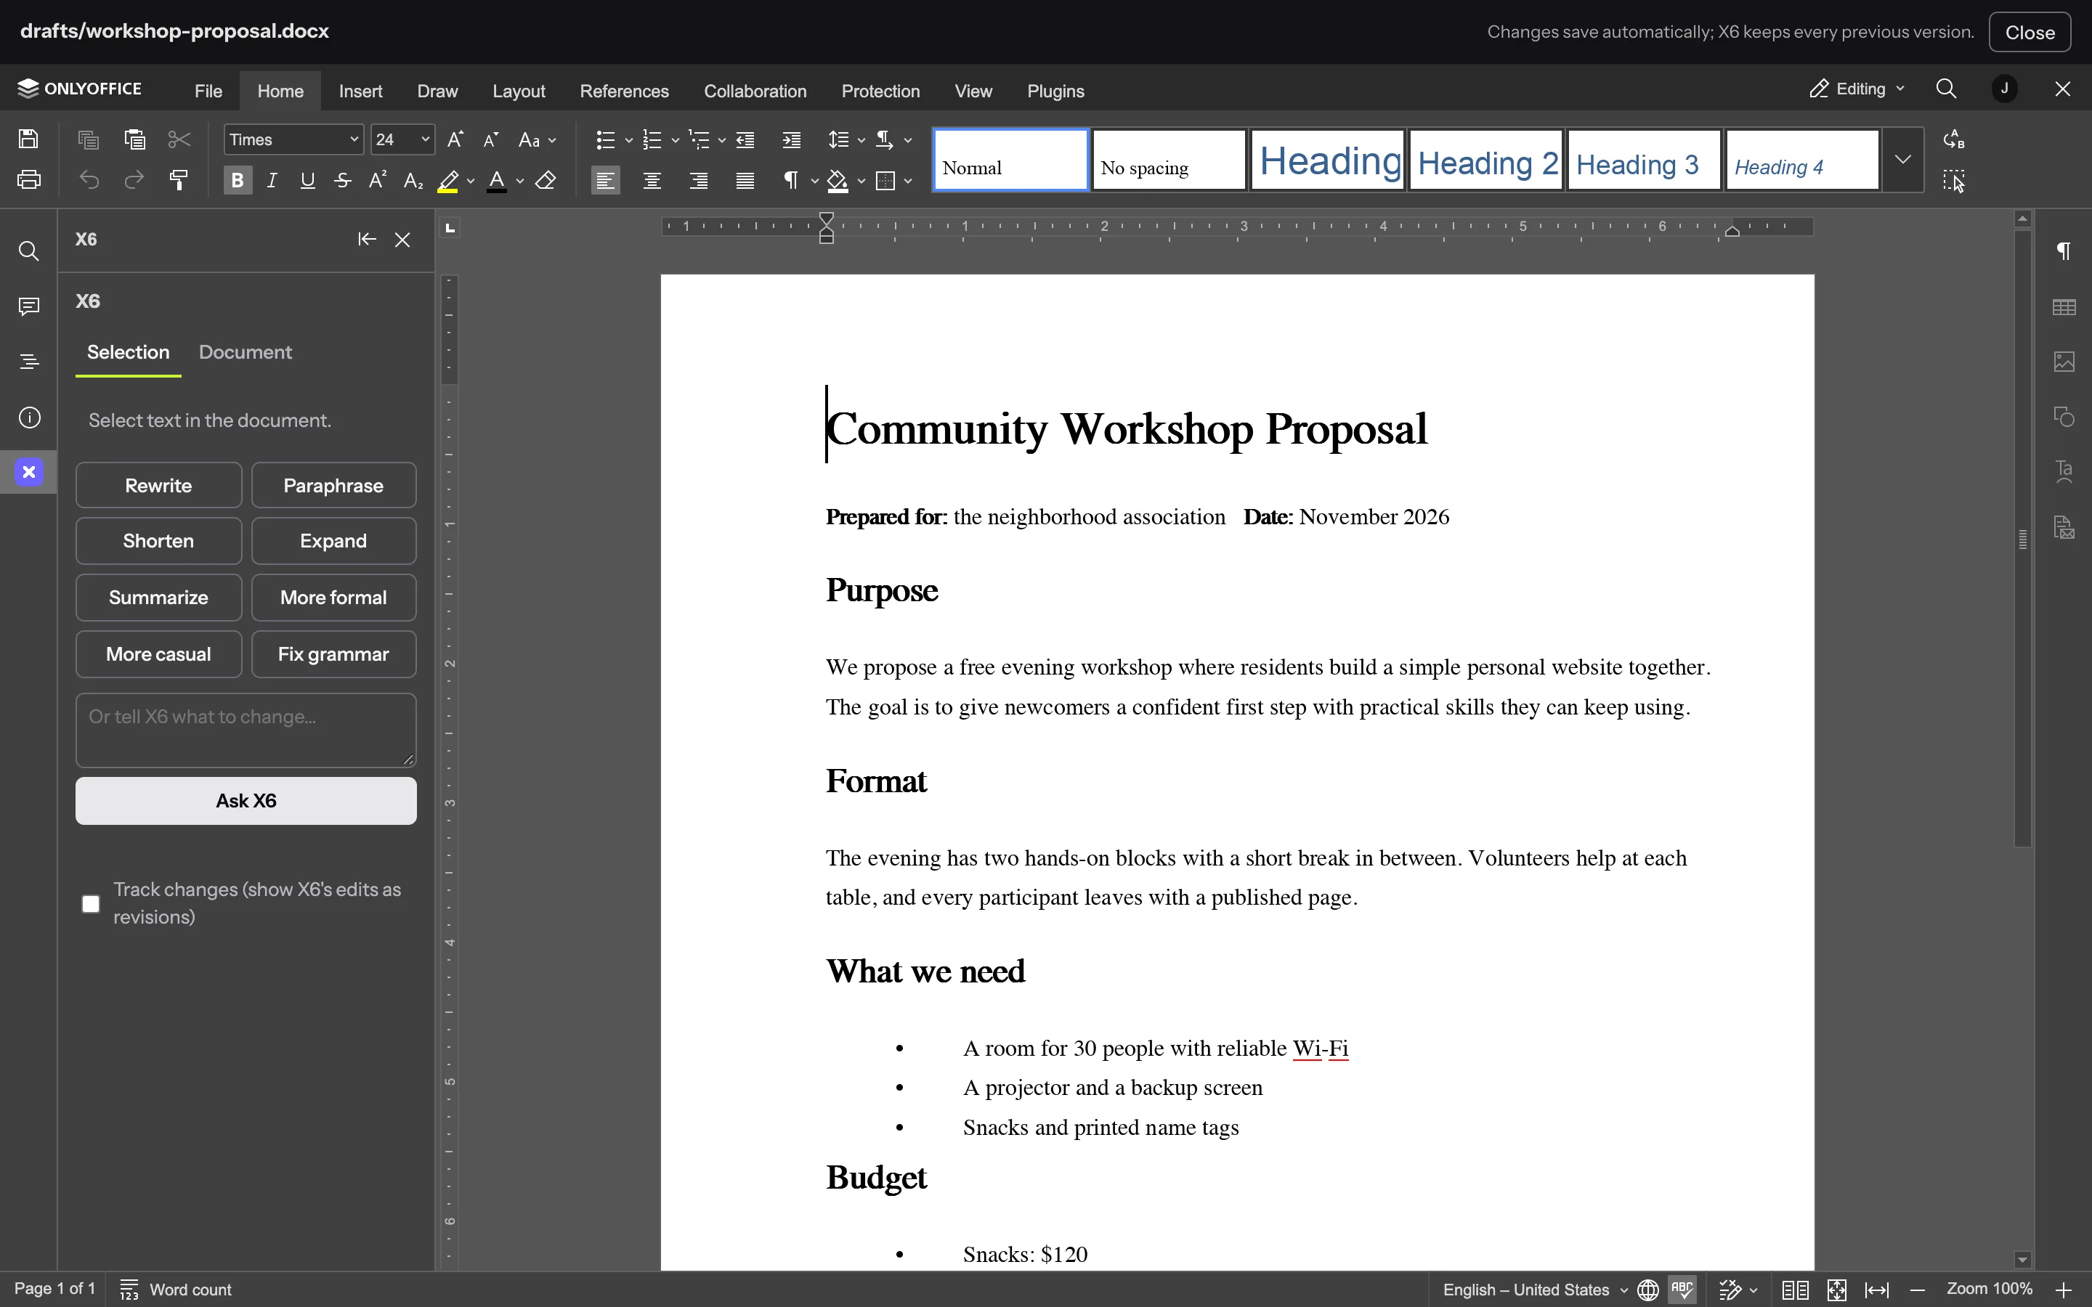Toggle Superscript formatting
Image resolution: width=2092 pixels, height=1307 pixels.
pyautogui.click(x=378, y=180)
